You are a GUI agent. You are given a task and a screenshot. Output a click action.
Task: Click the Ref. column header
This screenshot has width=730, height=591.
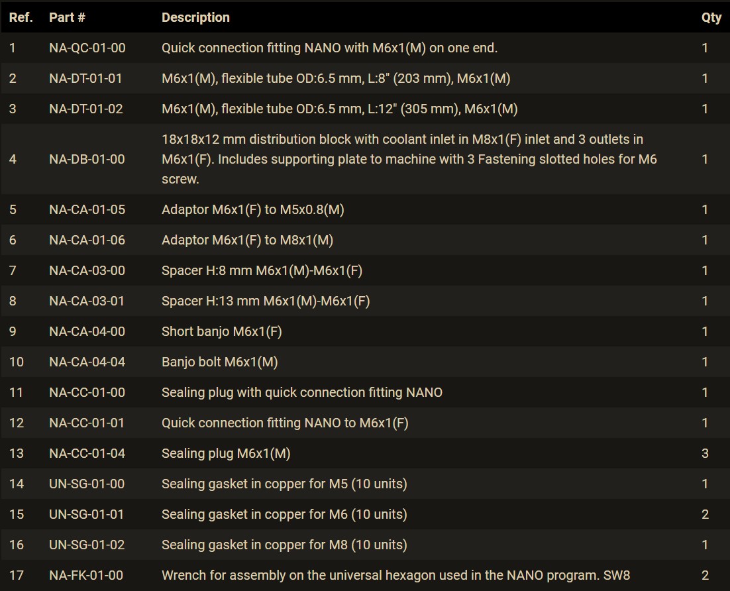tap(21, 18)
